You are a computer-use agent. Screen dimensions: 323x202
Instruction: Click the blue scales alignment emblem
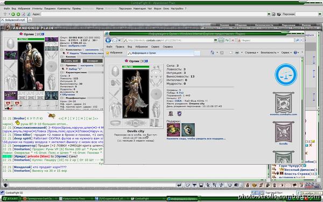point(286,75)
